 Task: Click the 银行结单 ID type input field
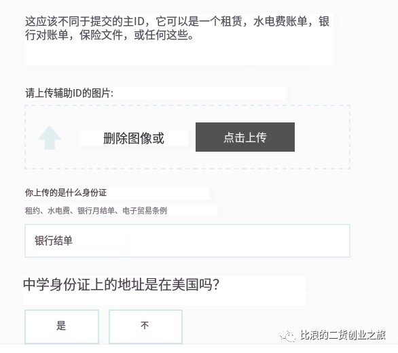pyautogui.click(x=187, y=241)
